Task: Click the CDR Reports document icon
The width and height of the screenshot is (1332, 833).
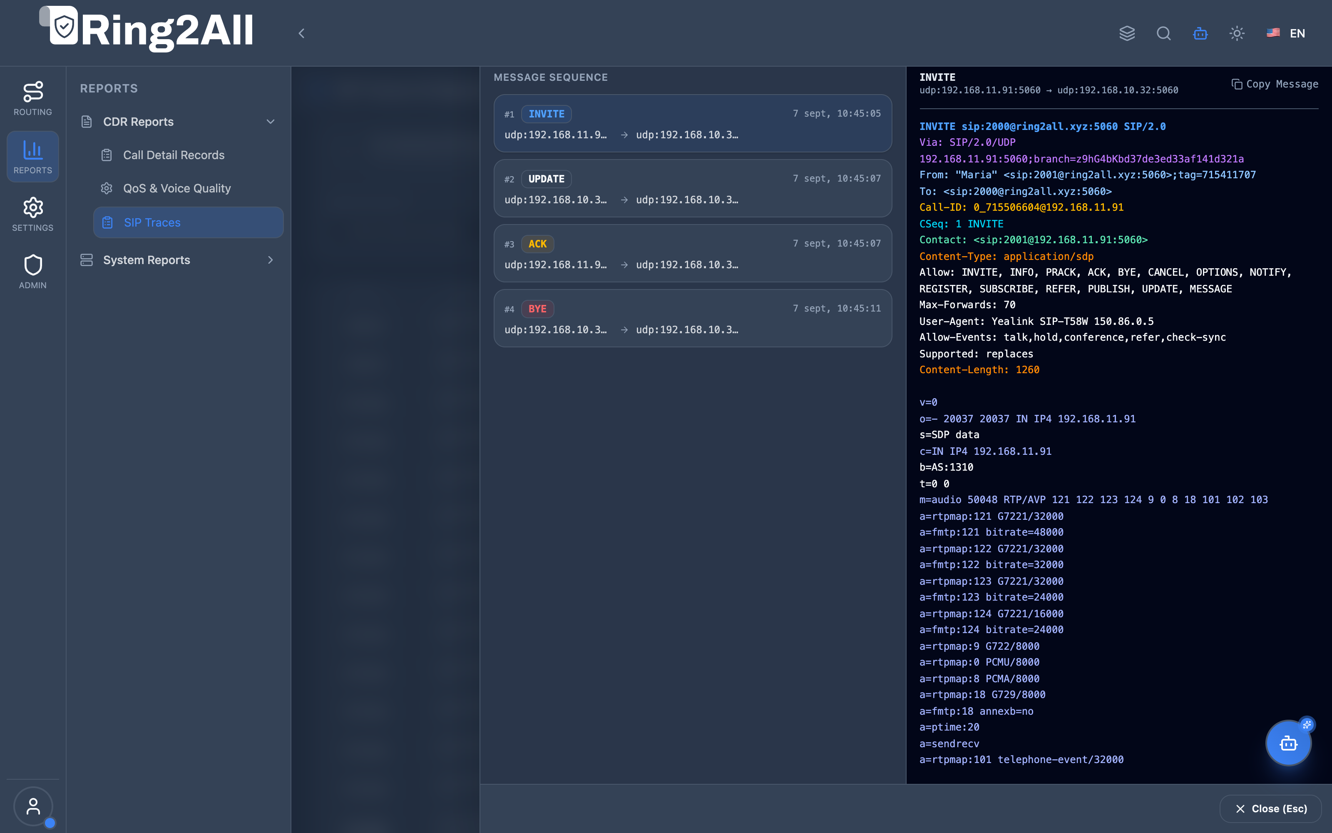Action: point(87,122)
